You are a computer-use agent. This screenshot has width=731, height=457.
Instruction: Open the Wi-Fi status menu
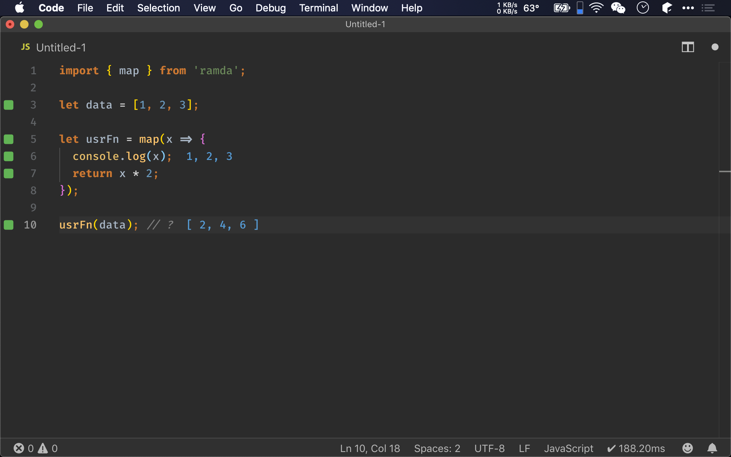[596, 8]
